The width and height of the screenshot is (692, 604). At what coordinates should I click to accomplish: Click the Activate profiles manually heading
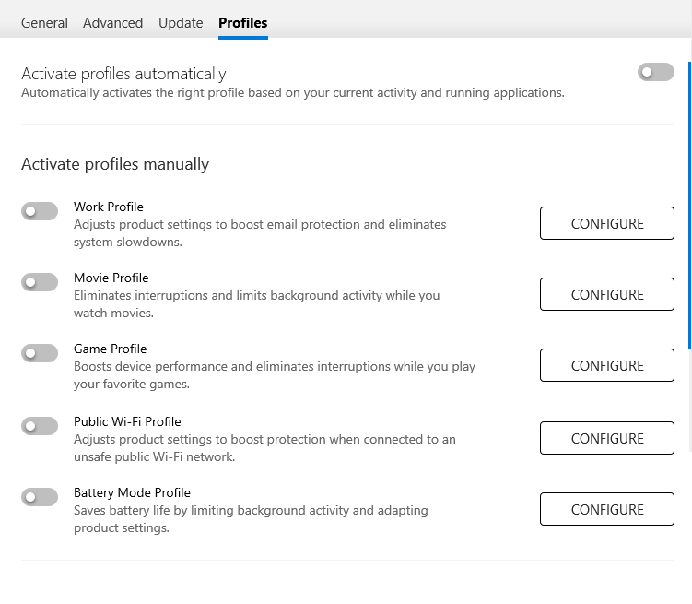(x=115, y=164)
